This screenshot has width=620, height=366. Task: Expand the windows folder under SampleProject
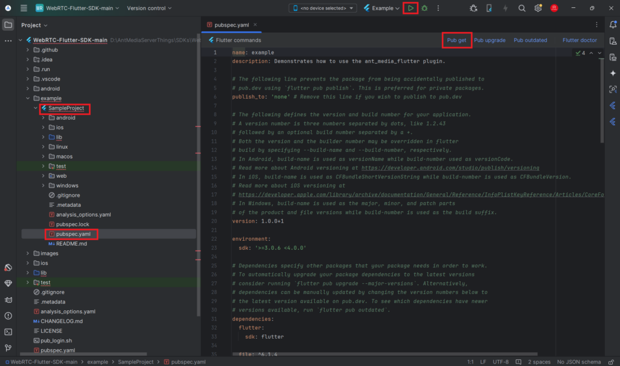click(x=43, y=185)
